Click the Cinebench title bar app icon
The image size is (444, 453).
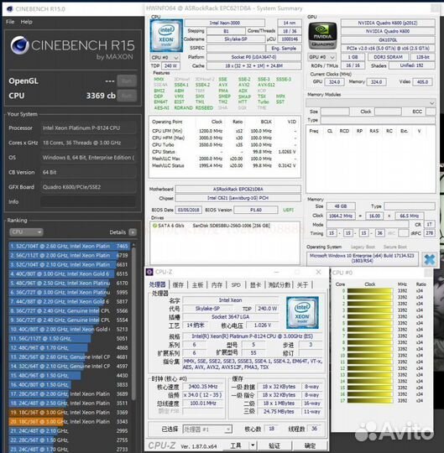pos(9,9)
